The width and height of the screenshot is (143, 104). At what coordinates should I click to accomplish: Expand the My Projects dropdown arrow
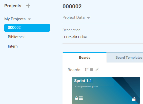29,19
